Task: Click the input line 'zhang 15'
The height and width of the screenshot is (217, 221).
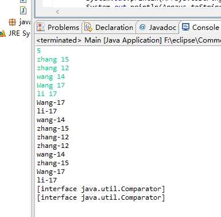Action: coord(53,60)
